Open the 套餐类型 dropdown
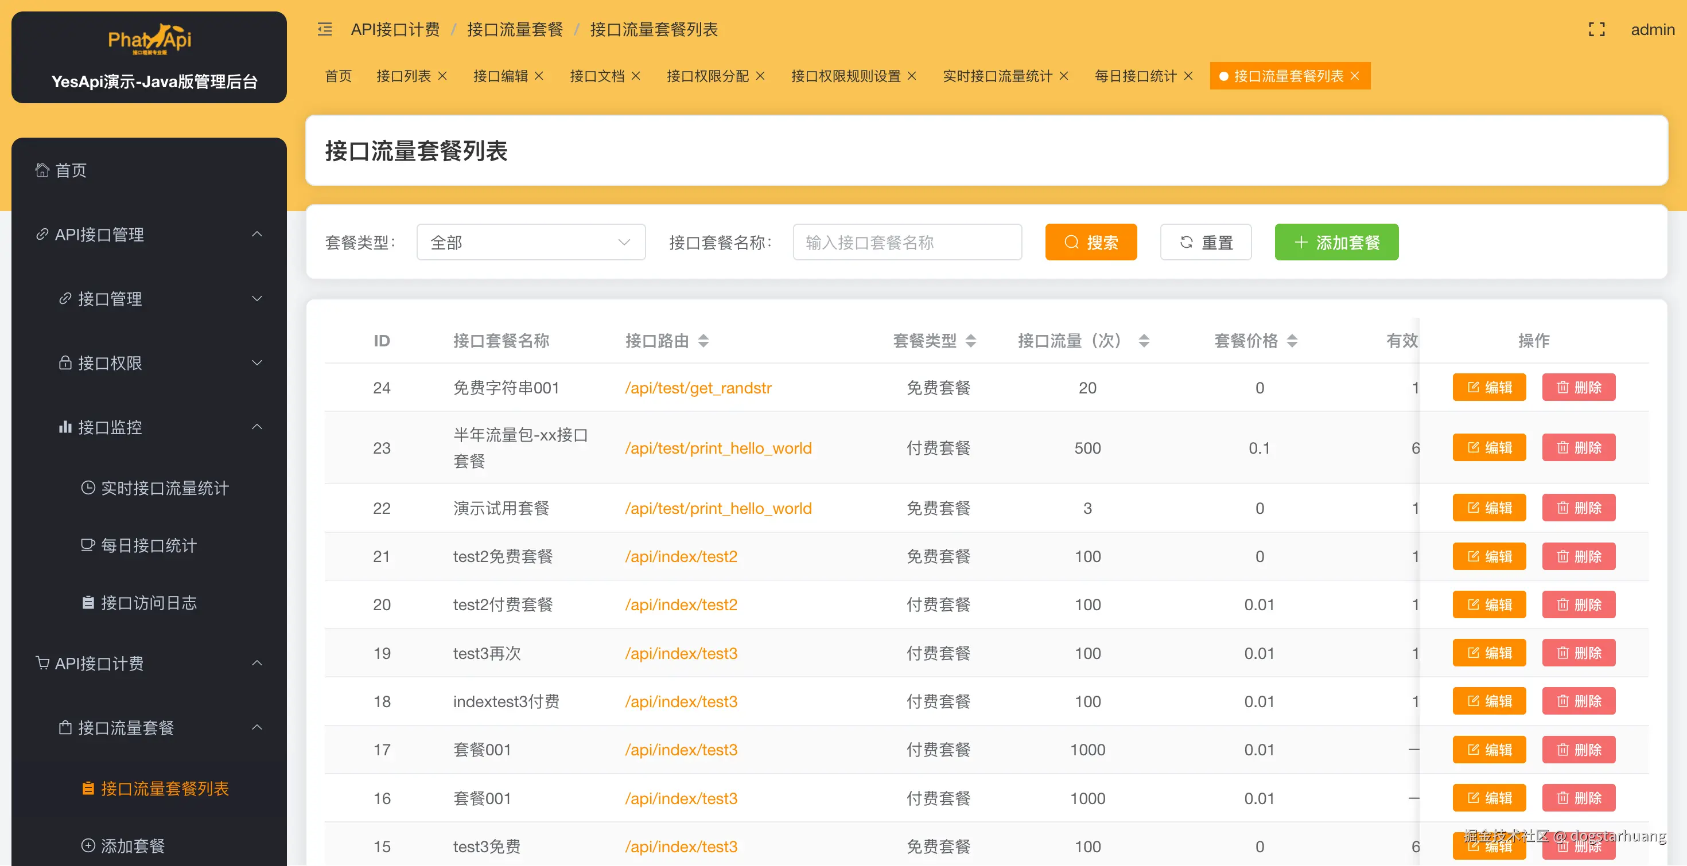This screenshot has width=1687, height=866. pos(530,242)
